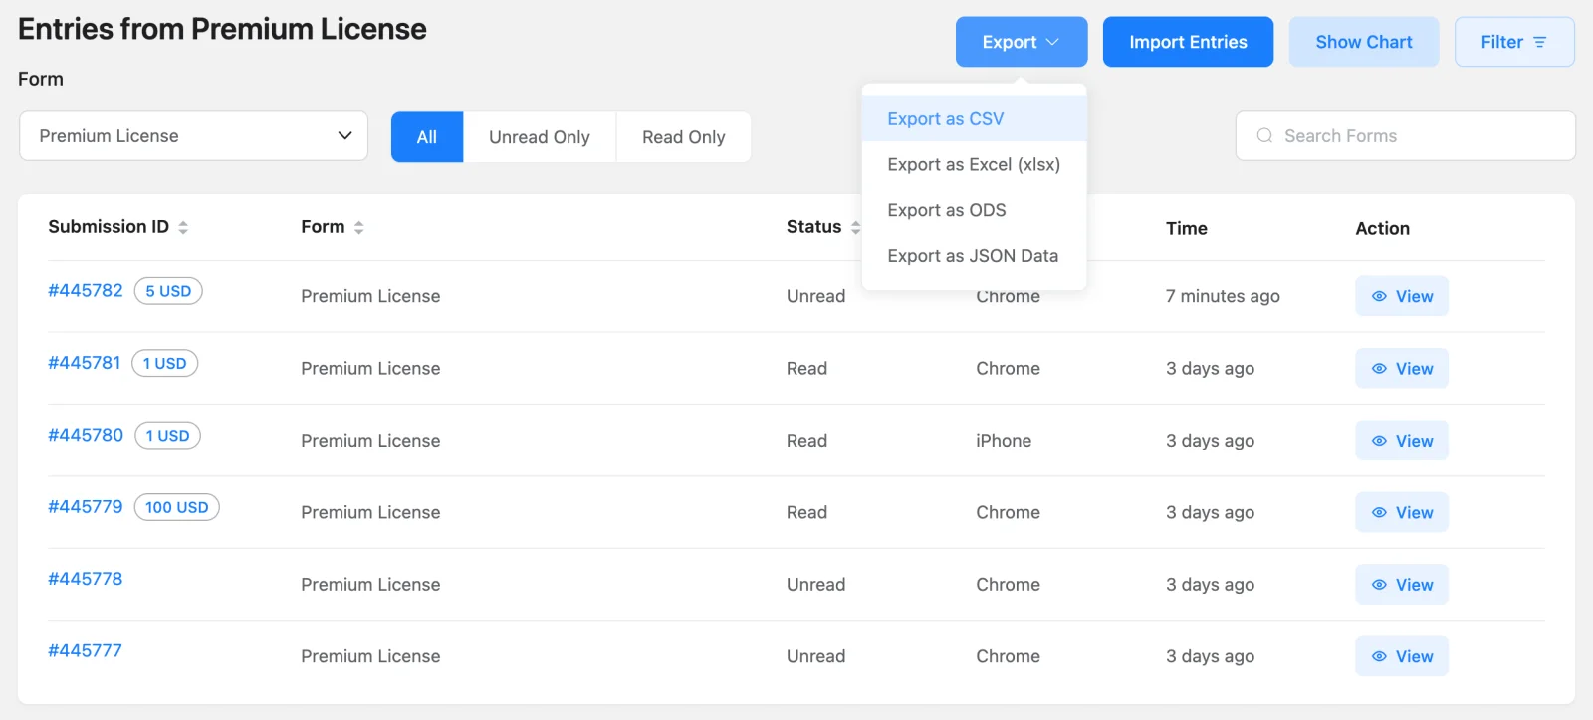Choose Export as JSON Data option
The width and height of the screenshot is (1593, 720).
click(974, 256)
